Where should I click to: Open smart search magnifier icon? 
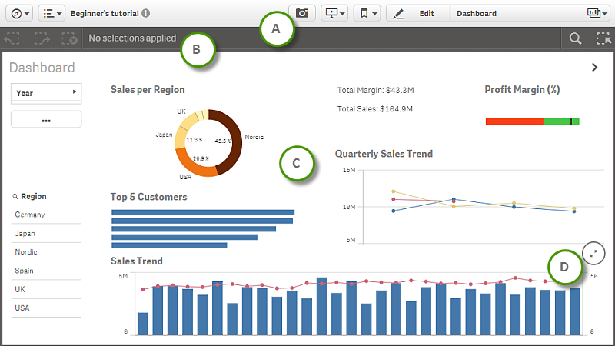click(x=575, y=38)
